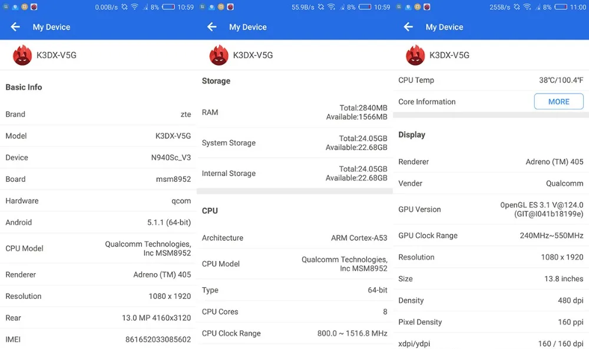Tap gold coin notification icon in 55.9B/s status bar
This screenshot has height=349, width=589.
click(x=221, y=6)
